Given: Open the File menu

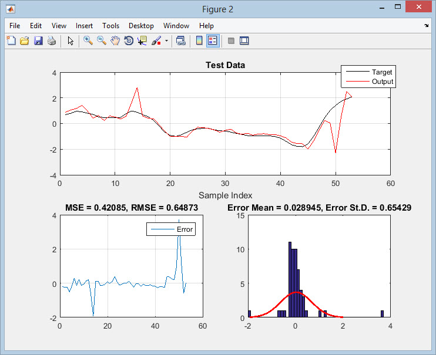Looking at the screenshot, I should click(x=15, y=26).
